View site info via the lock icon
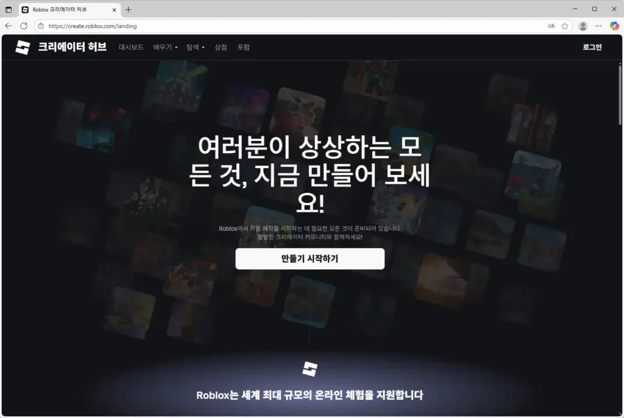 pyautogui.click(x=41, y=26)
